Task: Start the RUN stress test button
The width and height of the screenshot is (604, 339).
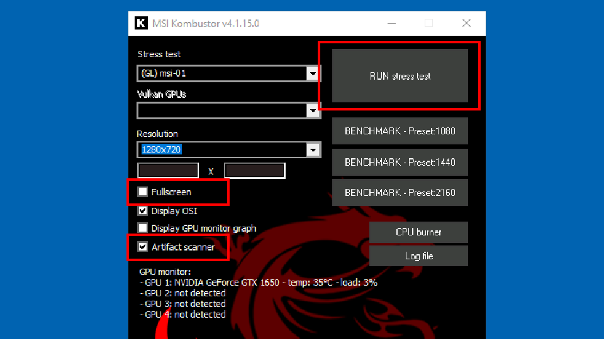Action: coord(400,76)
